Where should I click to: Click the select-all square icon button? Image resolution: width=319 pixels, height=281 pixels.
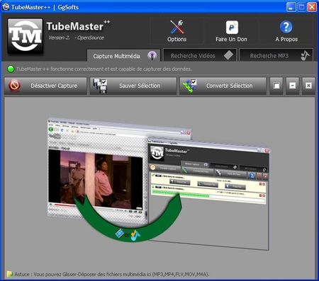click(276, 86)
